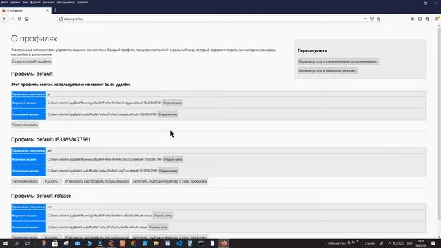Open the Вид menu
The height and width of the screenshot is (248, 441).
coord(25,2)
